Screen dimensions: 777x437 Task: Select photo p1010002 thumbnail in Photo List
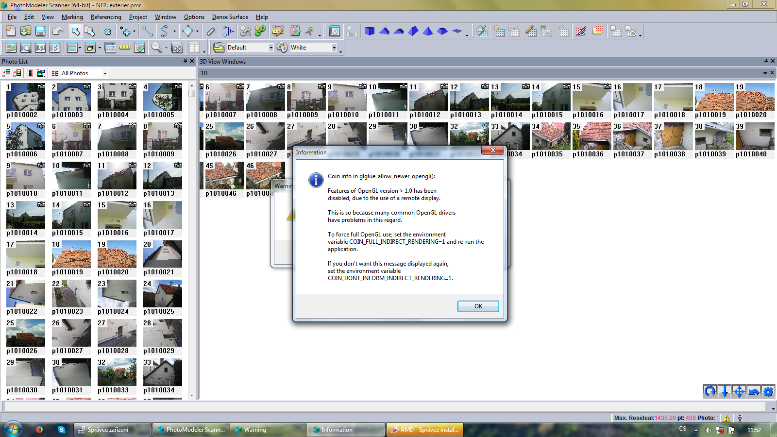[25, 101]
